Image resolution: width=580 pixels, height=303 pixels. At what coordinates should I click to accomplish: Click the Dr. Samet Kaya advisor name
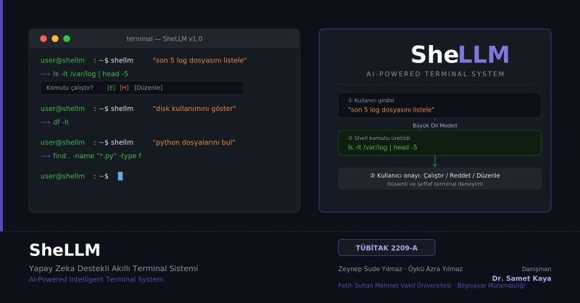click(521, 278)
